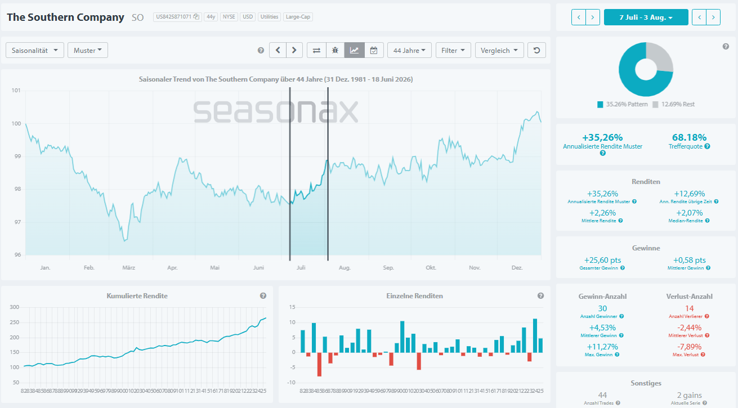738x408 pixels.
Task: Open the 44 Jahre period dropdown
Action: click(x=410, y=50)
